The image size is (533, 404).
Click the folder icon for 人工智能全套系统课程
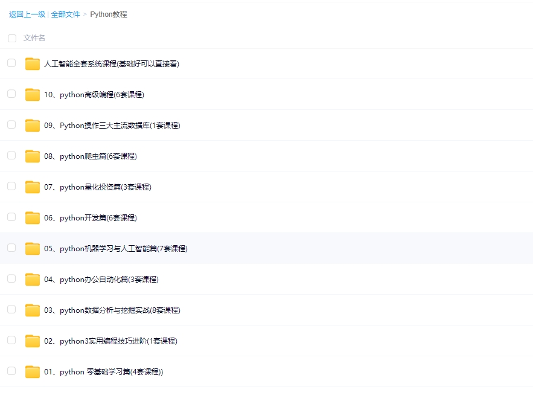(32, 64)
